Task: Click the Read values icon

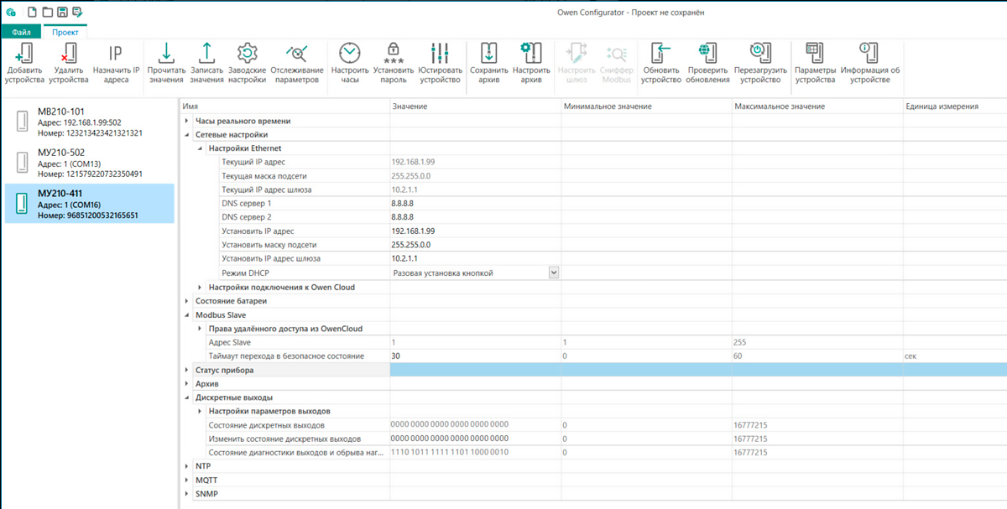Action: click(x=166, y=54)
